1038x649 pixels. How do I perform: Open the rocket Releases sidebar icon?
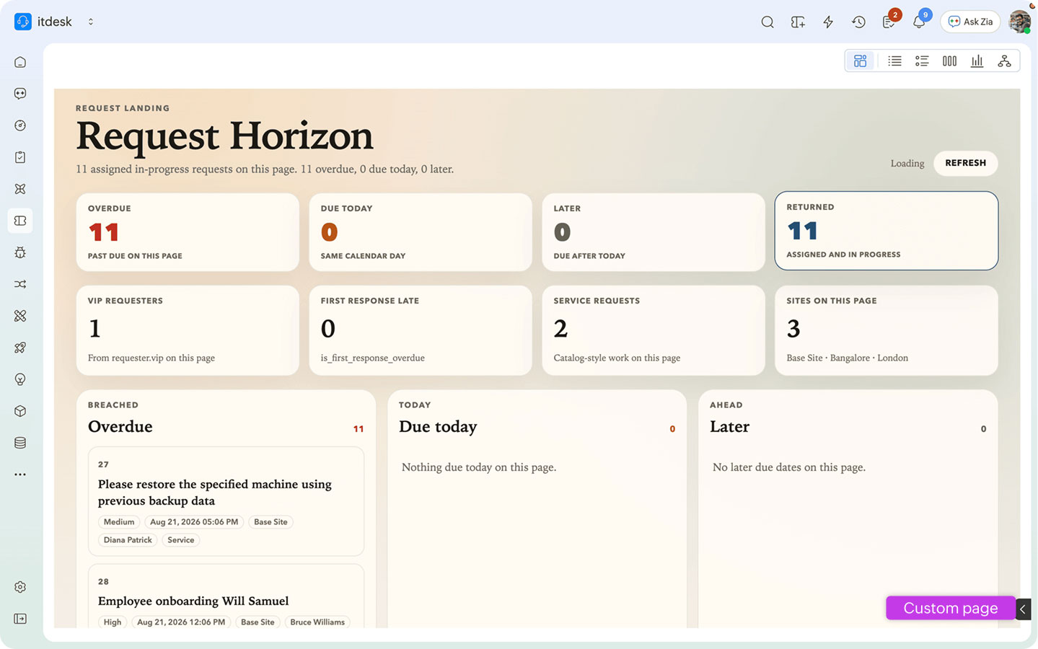pyautogui.click(x=20, y=348)
